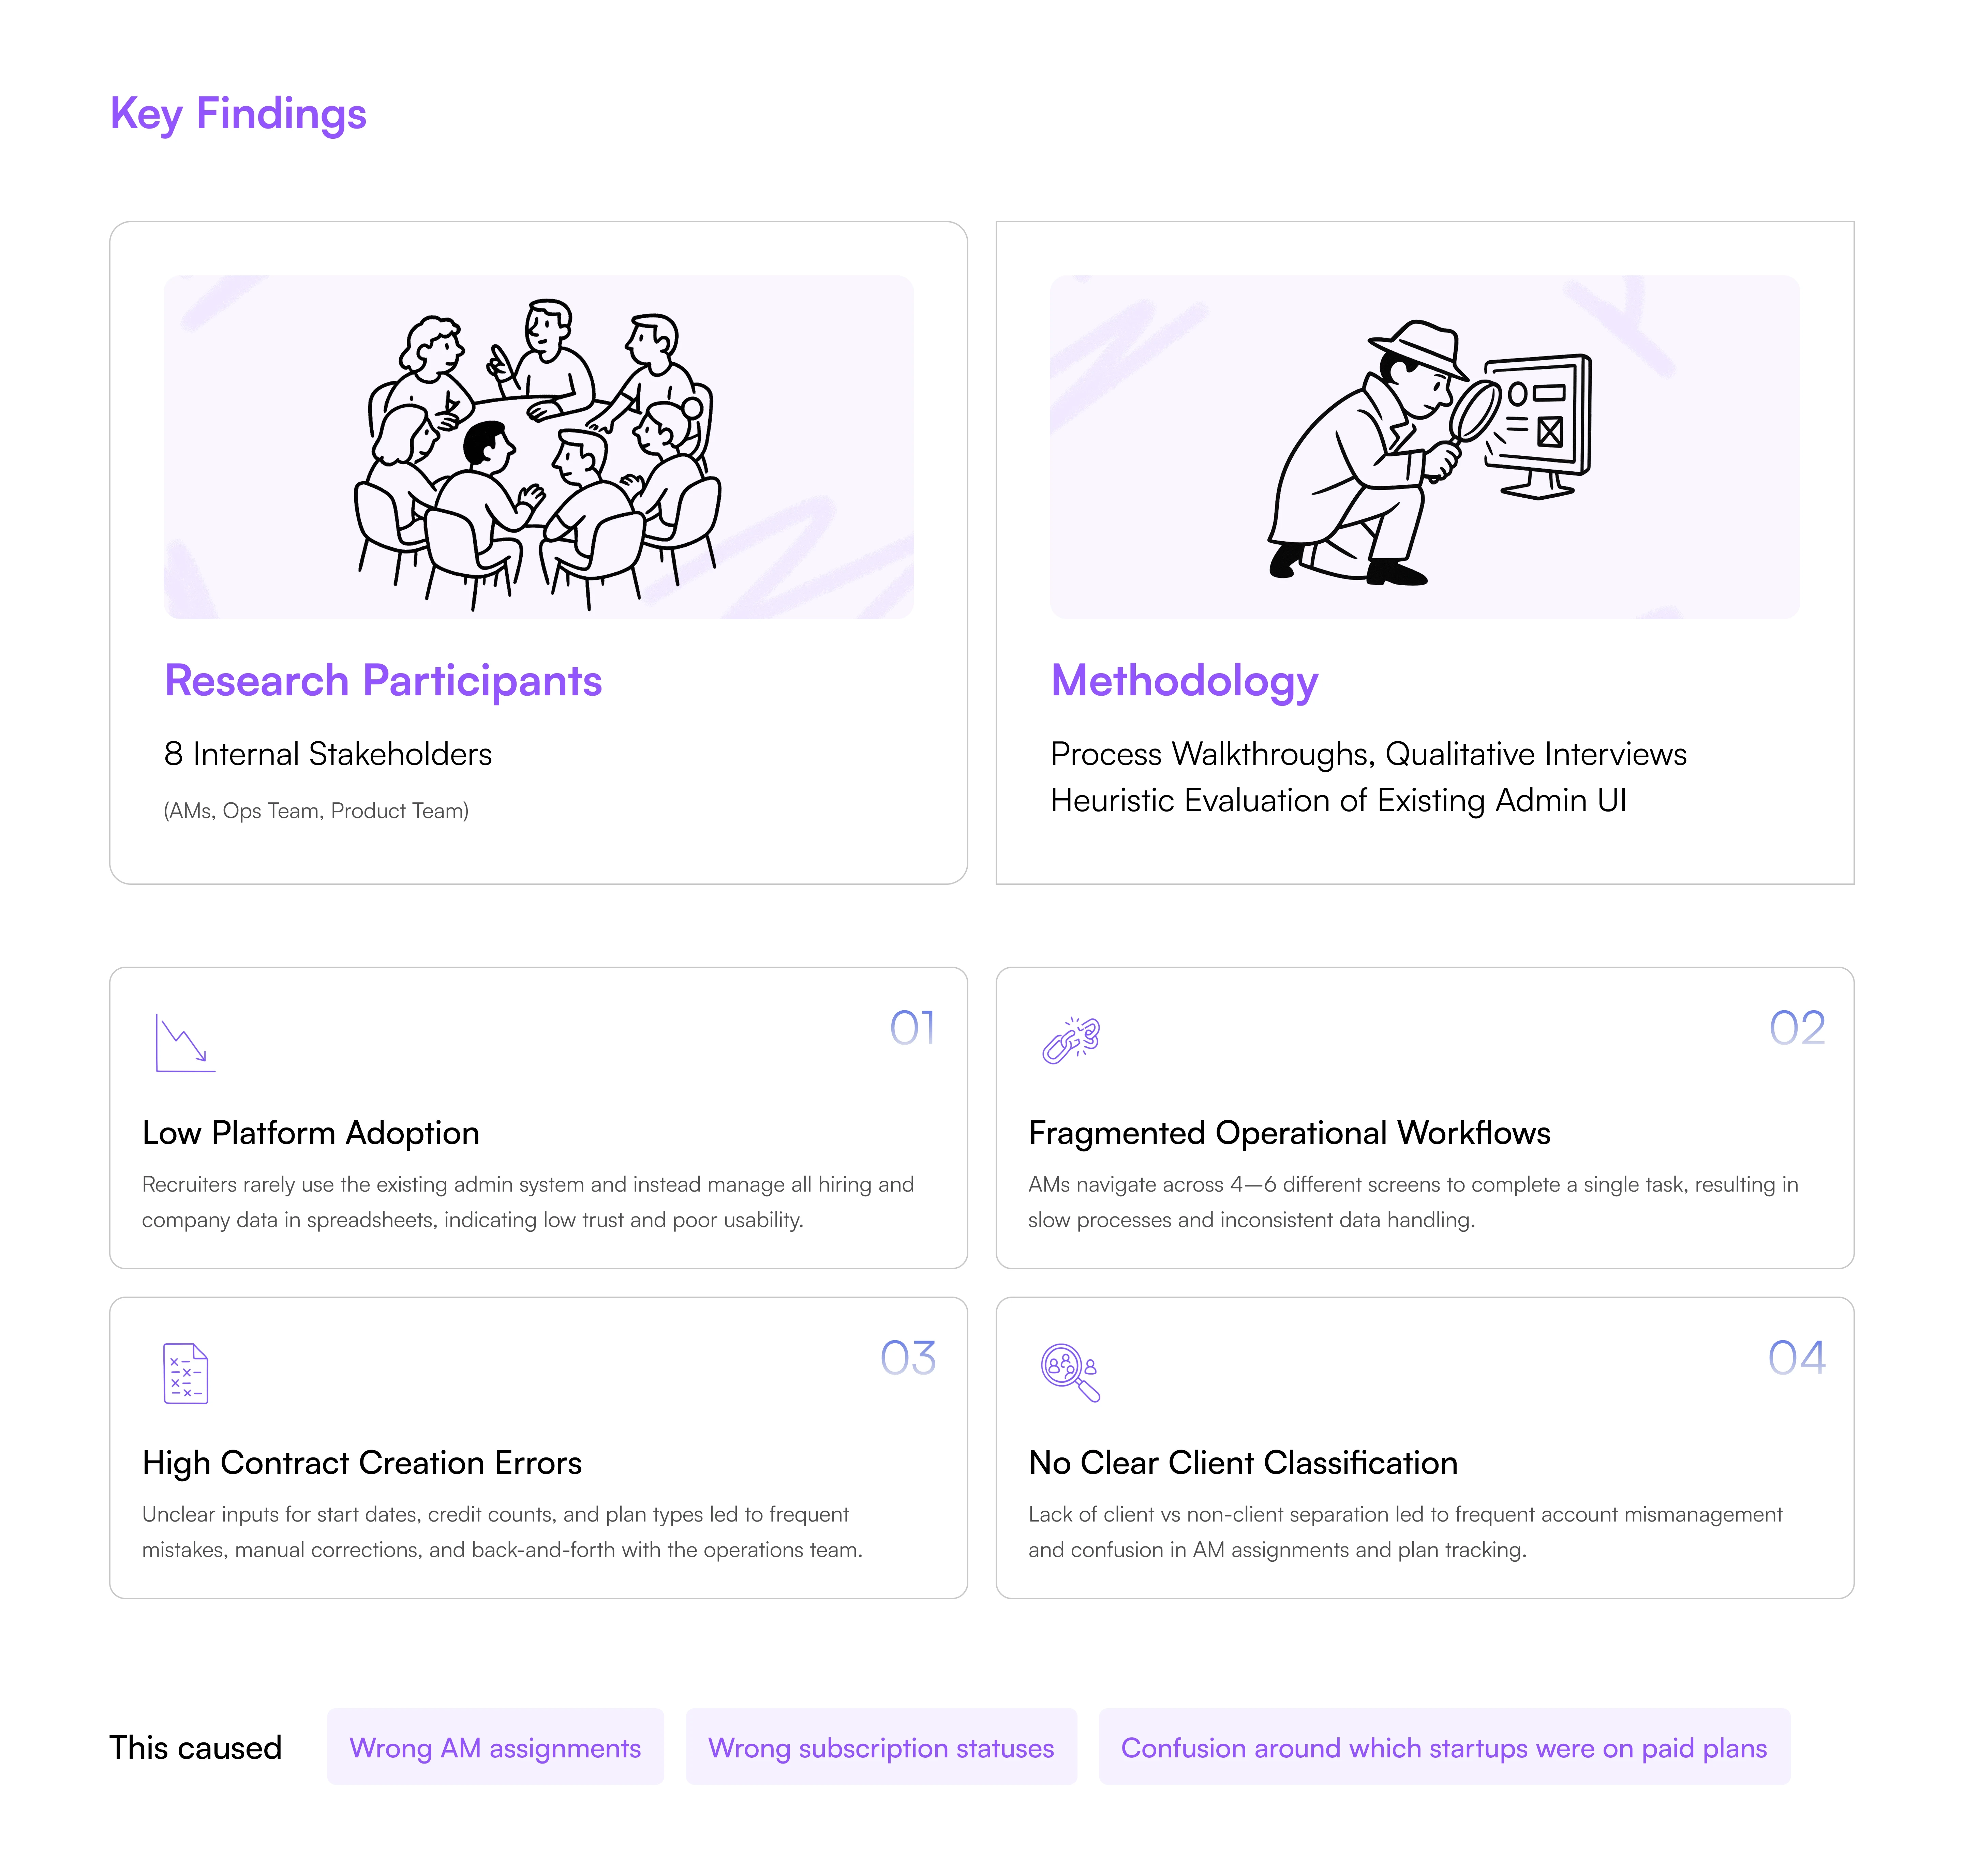Image resolution: width=1964 pixels, height=1876 pixels.
Task: Select the paid plans confusion tag
Action: coord(1444,1747)
